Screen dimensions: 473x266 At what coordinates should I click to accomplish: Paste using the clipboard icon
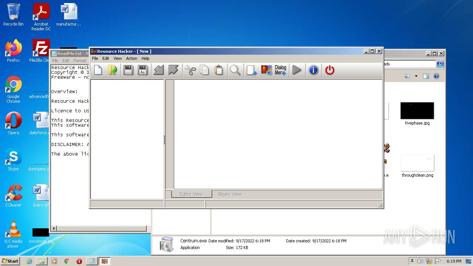pyautogui.click(x=219, y=70)
